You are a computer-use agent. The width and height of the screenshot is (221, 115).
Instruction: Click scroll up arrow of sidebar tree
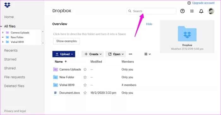[43, 32]
